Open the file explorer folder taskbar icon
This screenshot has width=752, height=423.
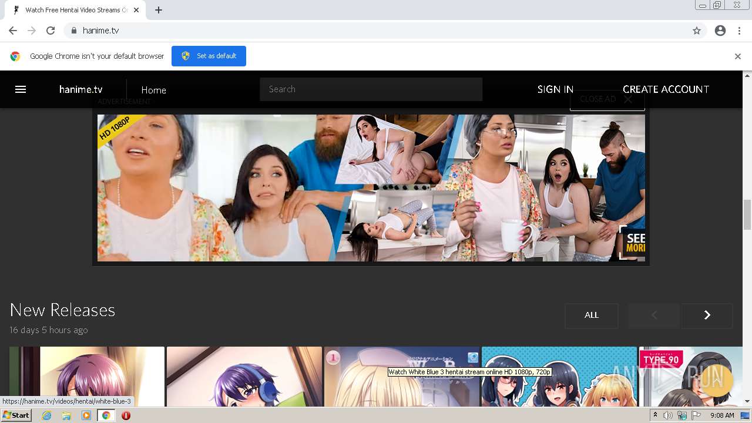coord(66,415)
